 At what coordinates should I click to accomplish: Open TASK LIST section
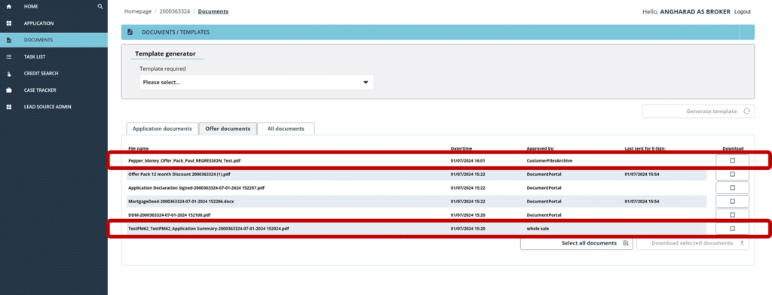[x=35, y=57]
